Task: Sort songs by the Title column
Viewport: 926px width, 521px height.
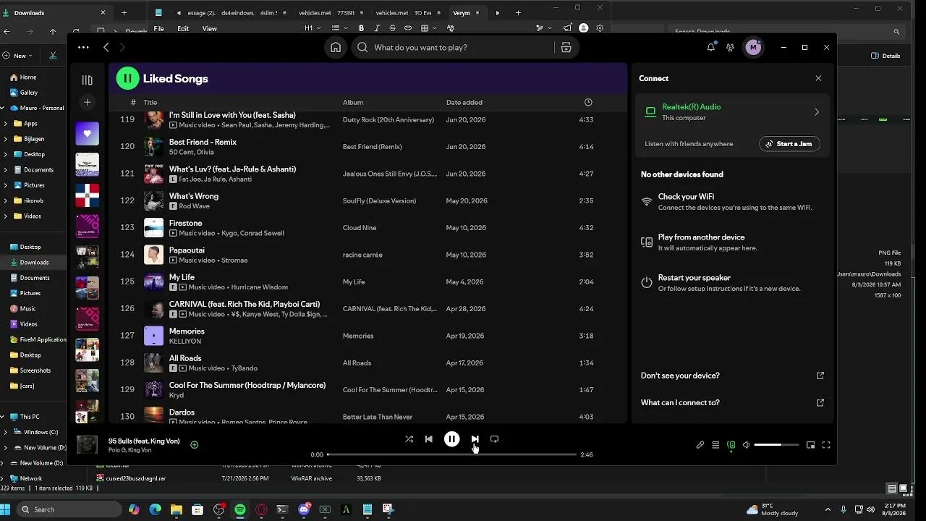Action: tap(150, 102)
